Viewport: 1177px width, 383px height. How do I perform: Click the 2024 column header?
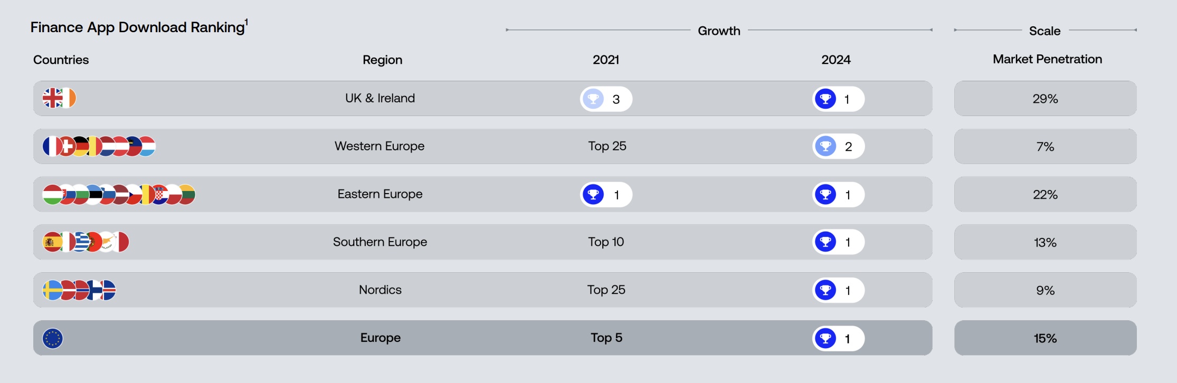tap(836, 60)
